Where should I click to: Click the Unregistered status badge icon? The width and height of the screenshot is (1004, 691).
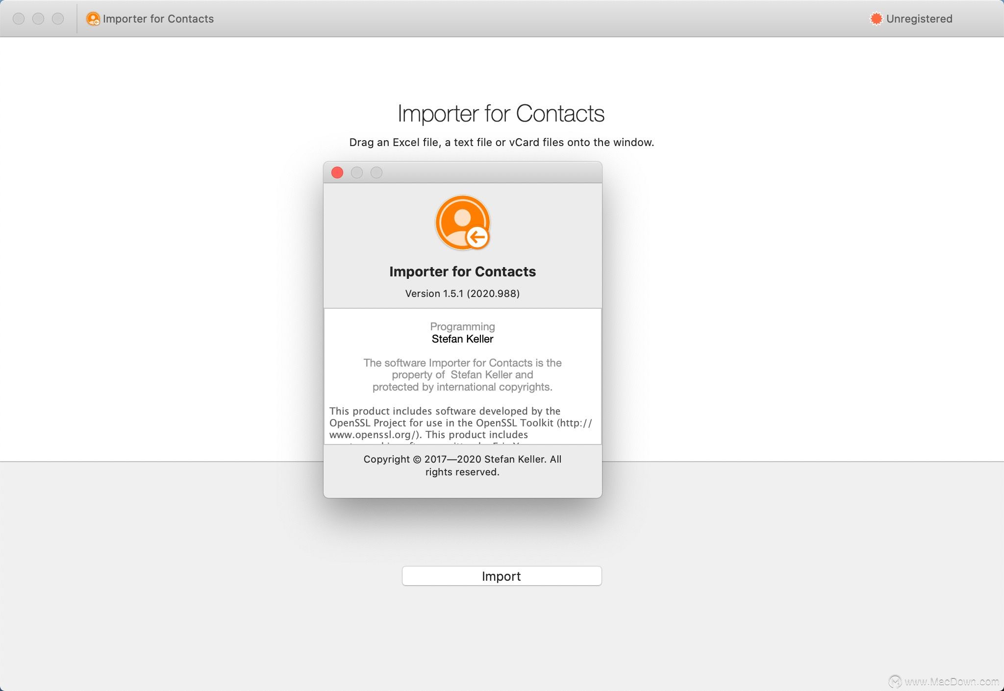tap(876, 19)
